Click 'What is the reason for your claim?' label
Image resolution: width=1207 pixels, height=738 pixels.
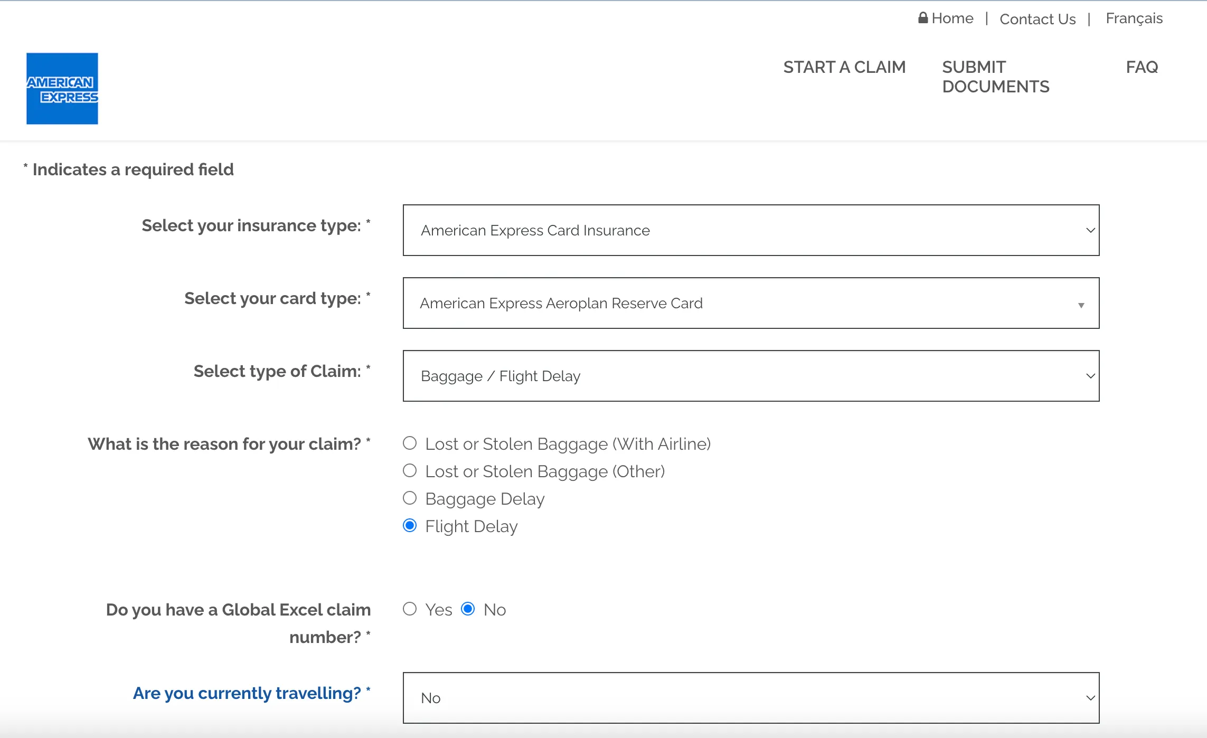[229, 444]
